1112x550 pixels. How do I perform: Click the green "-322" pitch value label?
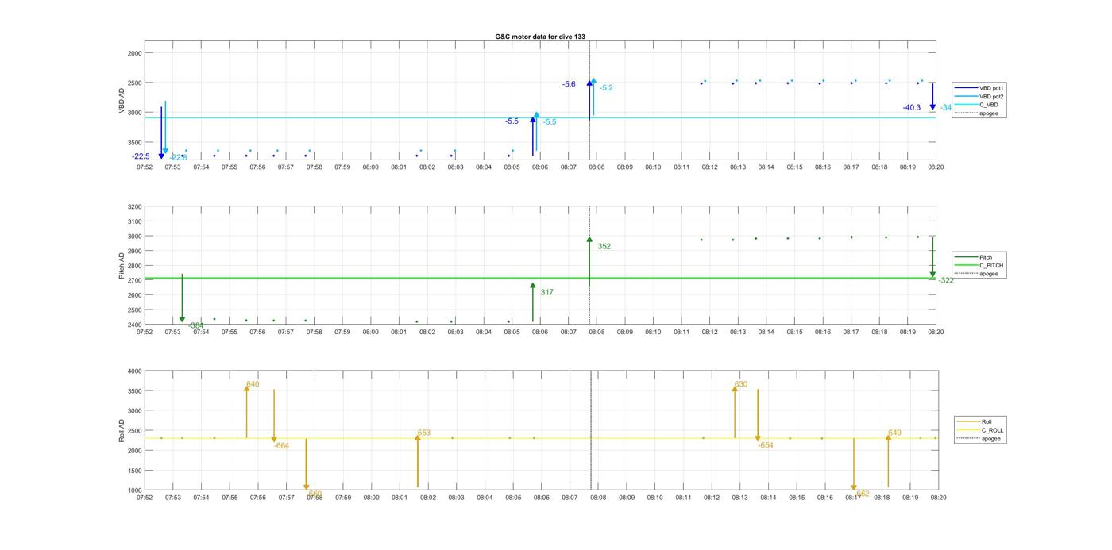coord(946,280)
